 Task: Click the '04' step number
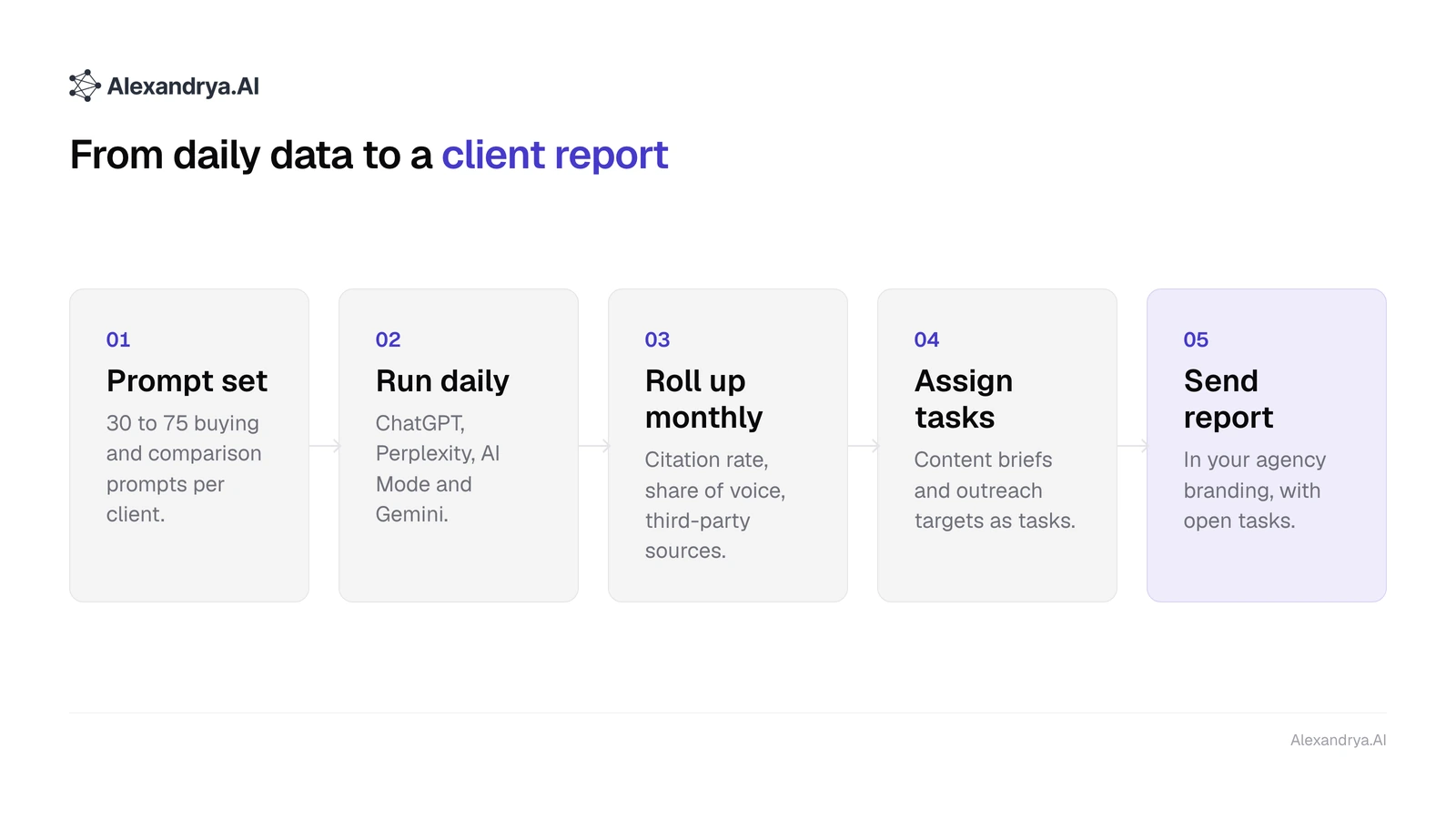click(926, 339)
